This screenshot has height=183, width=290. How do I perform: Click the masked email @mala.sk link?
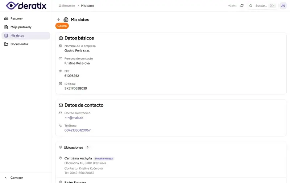point(74,118)
